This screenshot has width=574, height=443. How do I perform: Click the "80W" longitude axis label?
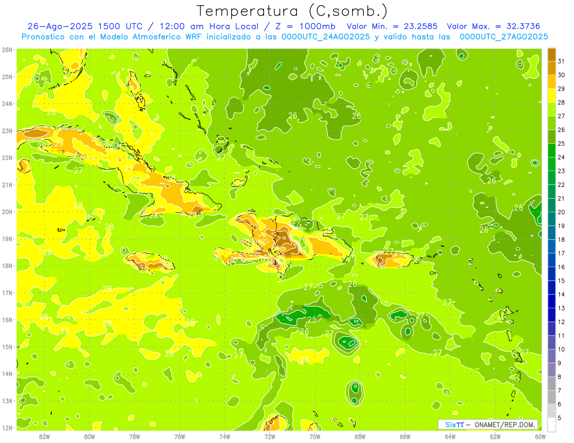[x=89, y=436]
